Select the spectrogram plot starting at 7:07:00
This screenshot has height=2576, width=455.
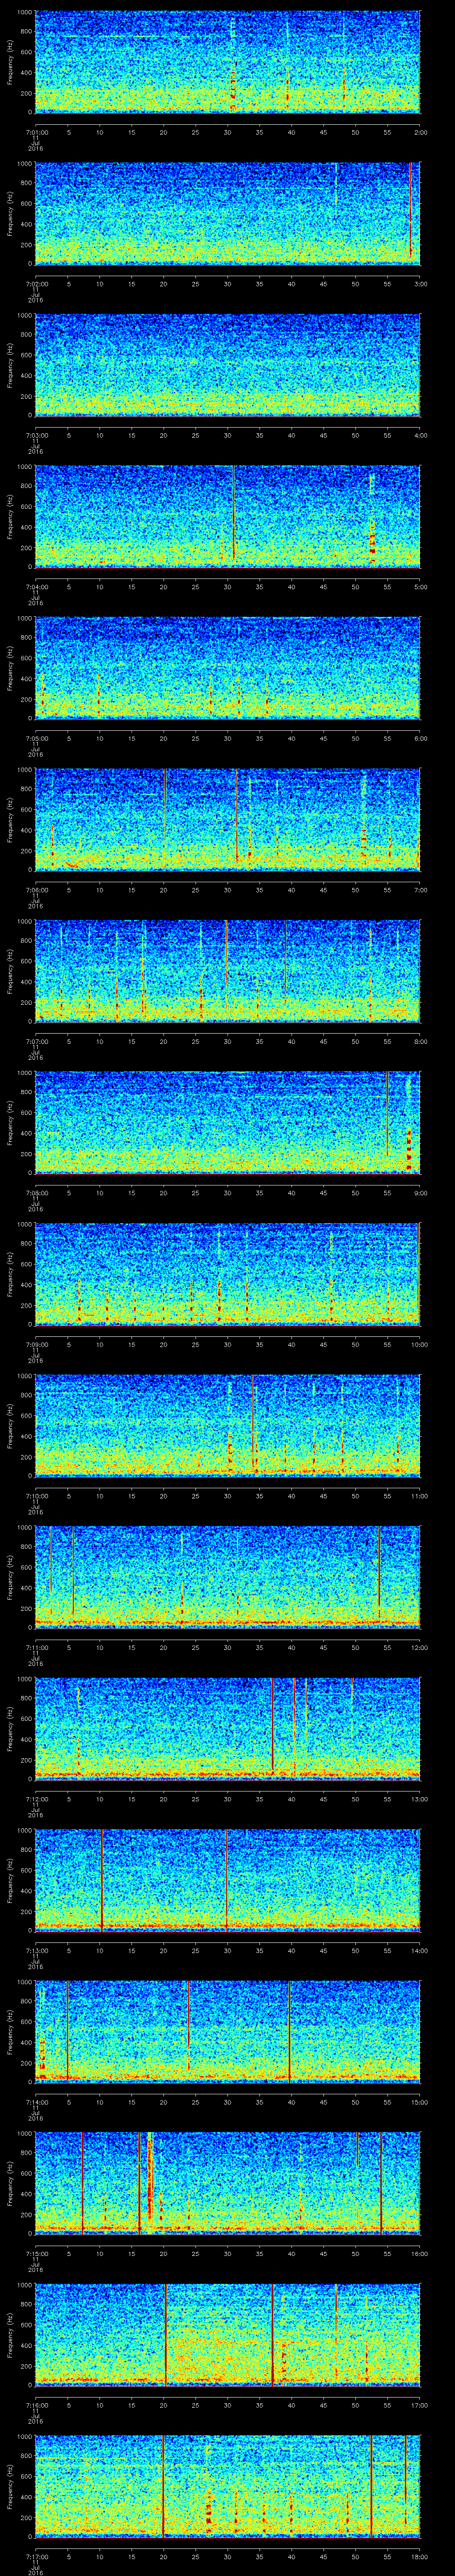point(227,971)
